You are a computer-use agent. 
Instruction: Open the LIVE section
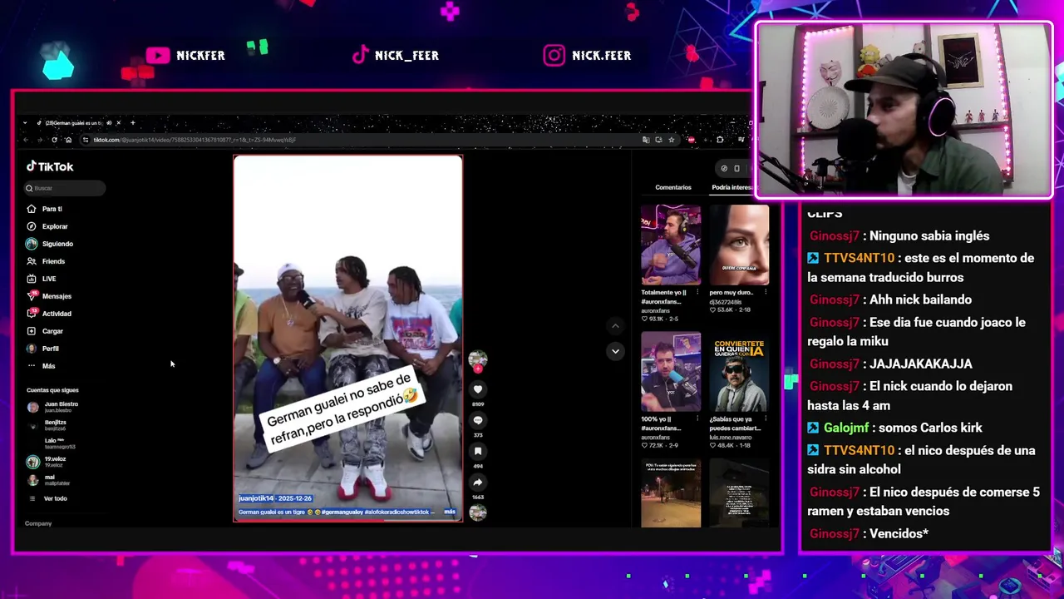pos(42,279)
